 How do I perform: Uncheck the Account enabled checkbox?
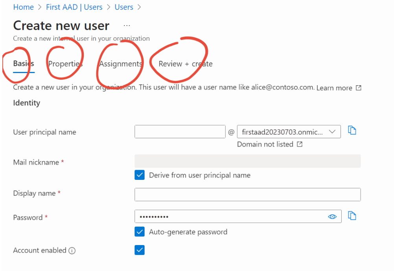point(140,250)
